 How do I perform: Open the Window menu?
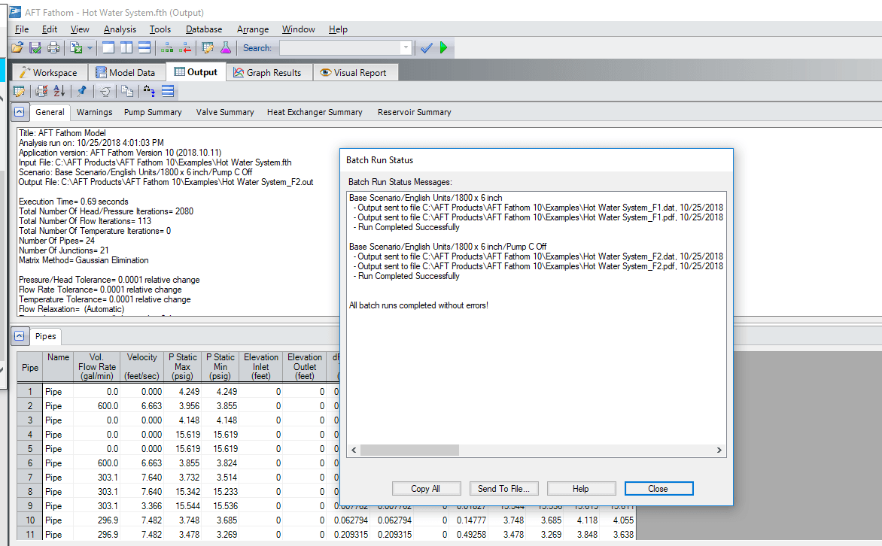(299, 29)
